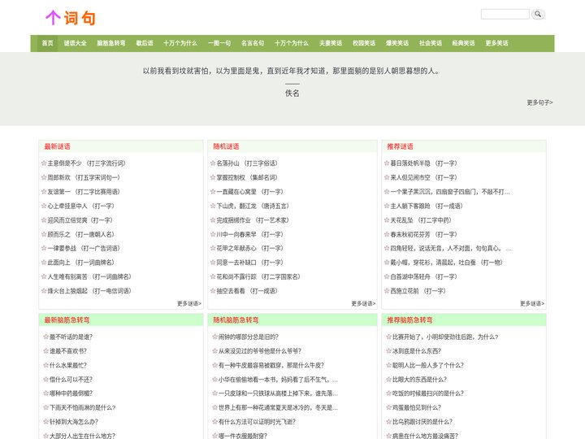Open brain teaser 有什么方法可以证明时光飞逝?

tap(257, 422)
